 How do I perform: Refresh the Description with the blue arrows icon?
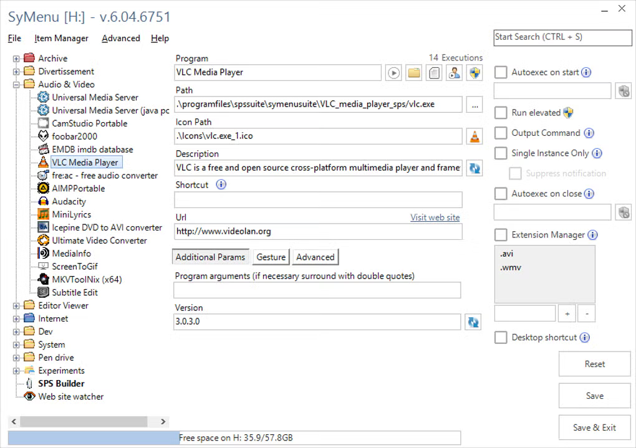(x=475, y=168)
